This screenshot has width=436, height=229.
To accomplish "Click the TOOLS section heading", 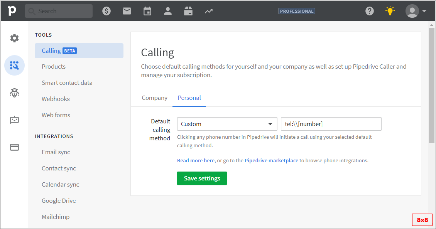I will (x=43, y=35).
